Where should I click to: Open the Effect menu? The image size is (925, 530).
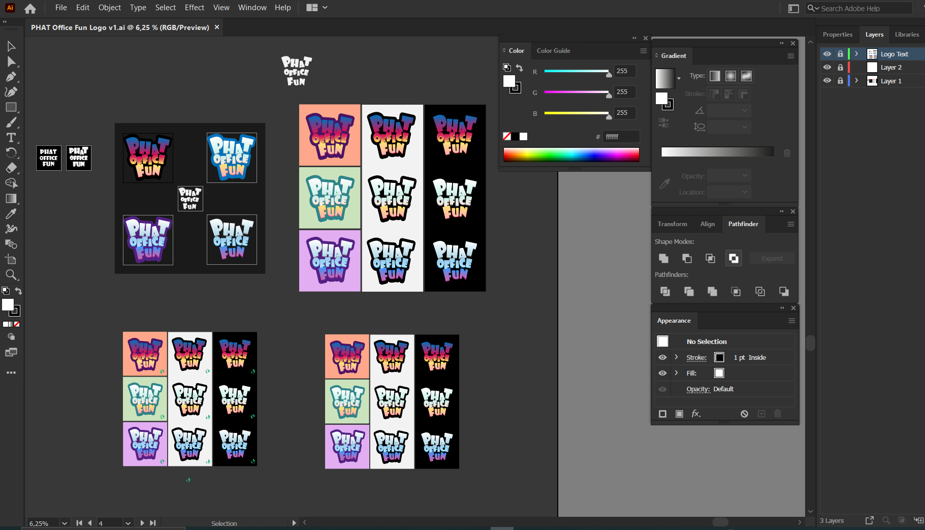pos(195,8)
